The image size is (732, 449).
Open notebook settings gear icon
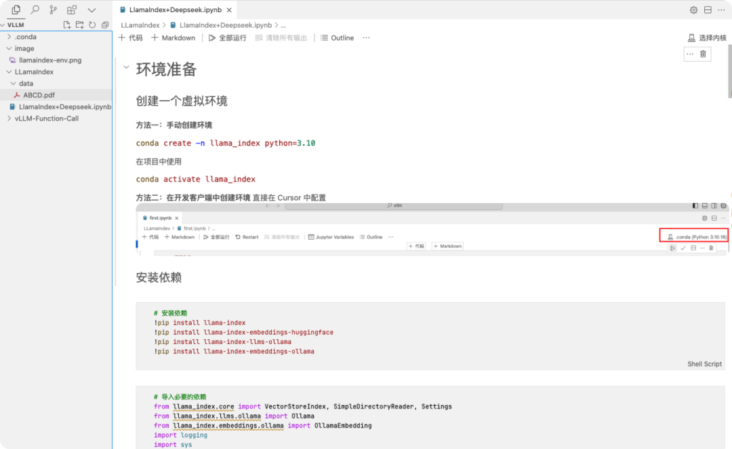coord(694,9)
